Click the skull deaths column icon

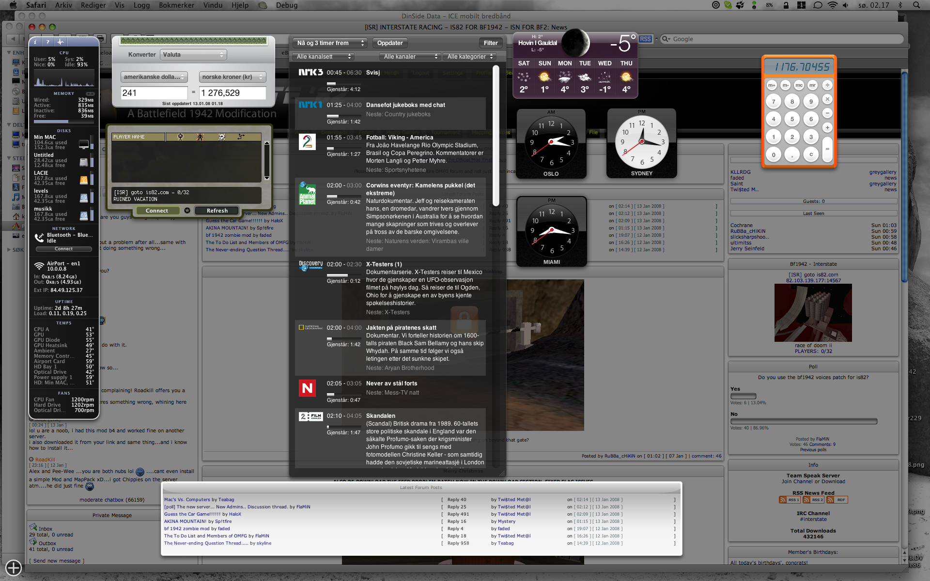tap(221, 137)
